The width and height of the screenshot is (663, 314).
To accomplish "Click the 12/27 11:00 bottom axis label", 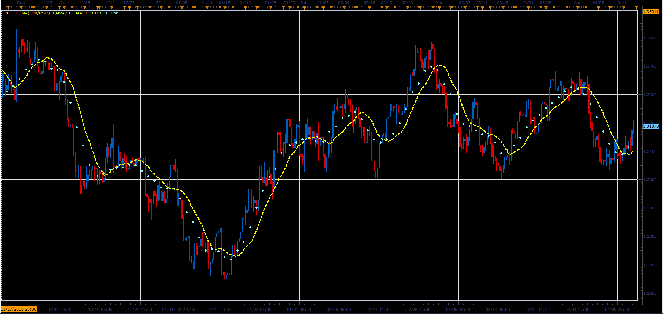I will point(140,310).
